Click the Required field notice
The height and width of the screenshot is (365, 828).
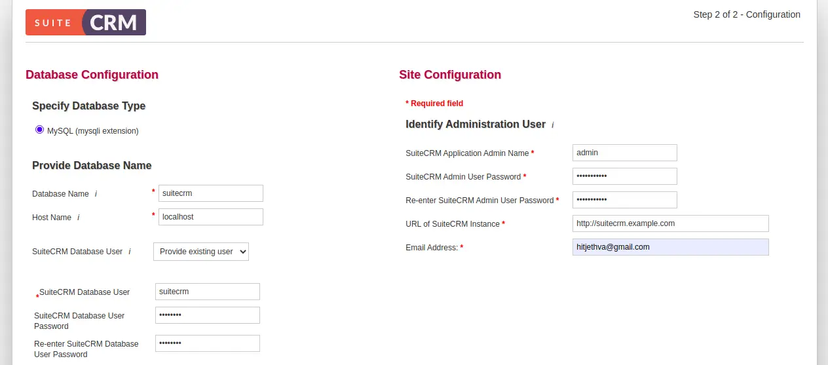click(x=434, y=104)
